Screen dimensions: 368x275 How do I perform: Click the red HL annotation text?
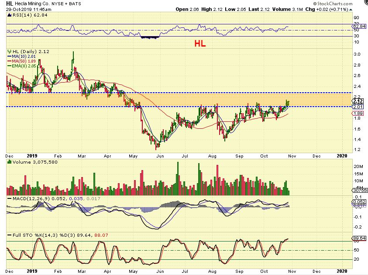200,44
